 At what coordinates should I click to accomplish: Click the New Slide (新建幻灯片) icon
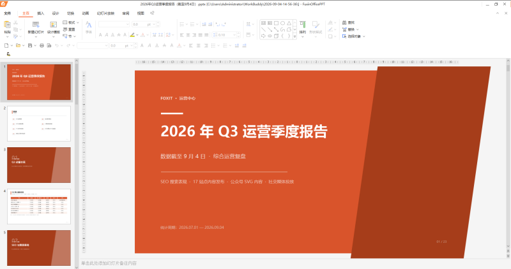[36, 25]
